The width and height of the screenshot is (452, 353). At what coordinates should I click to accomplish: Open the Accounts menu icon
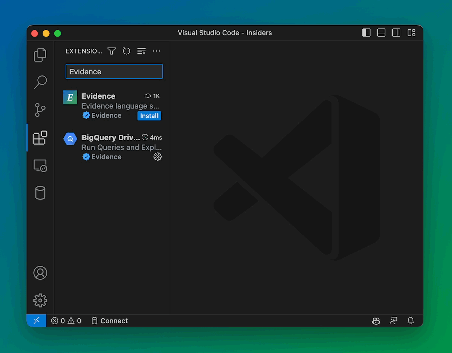(x=40, y=273)
